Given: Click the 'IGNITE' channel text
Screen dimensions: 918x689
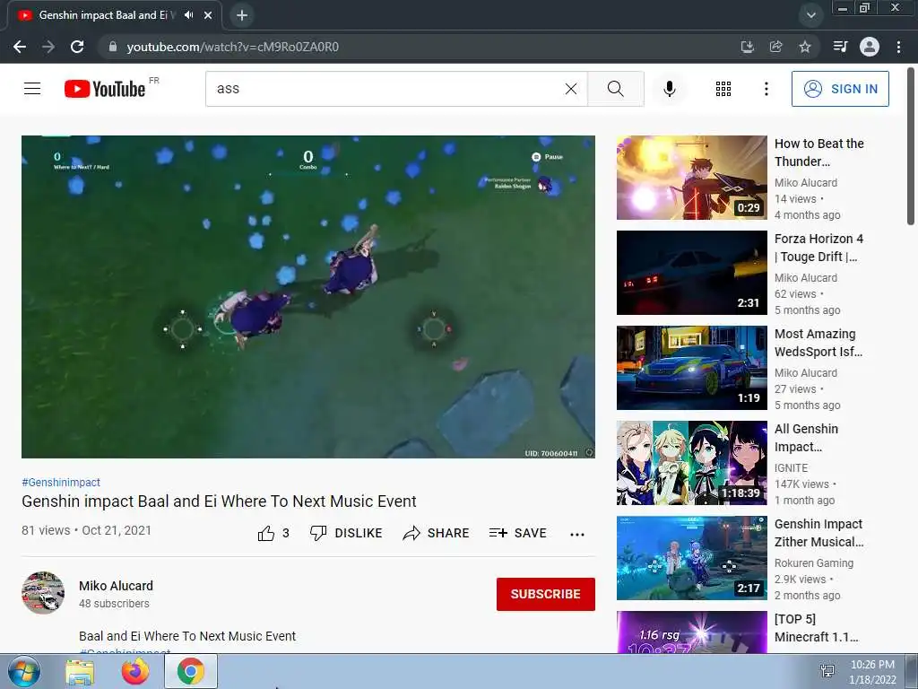Looking at the screenshot, I should pos(791,468).
